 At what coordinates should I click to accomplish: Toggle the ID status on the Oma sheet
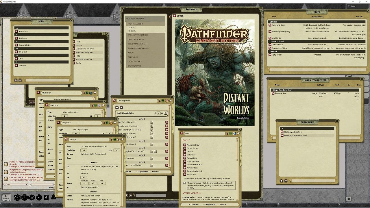click(230, 133)
